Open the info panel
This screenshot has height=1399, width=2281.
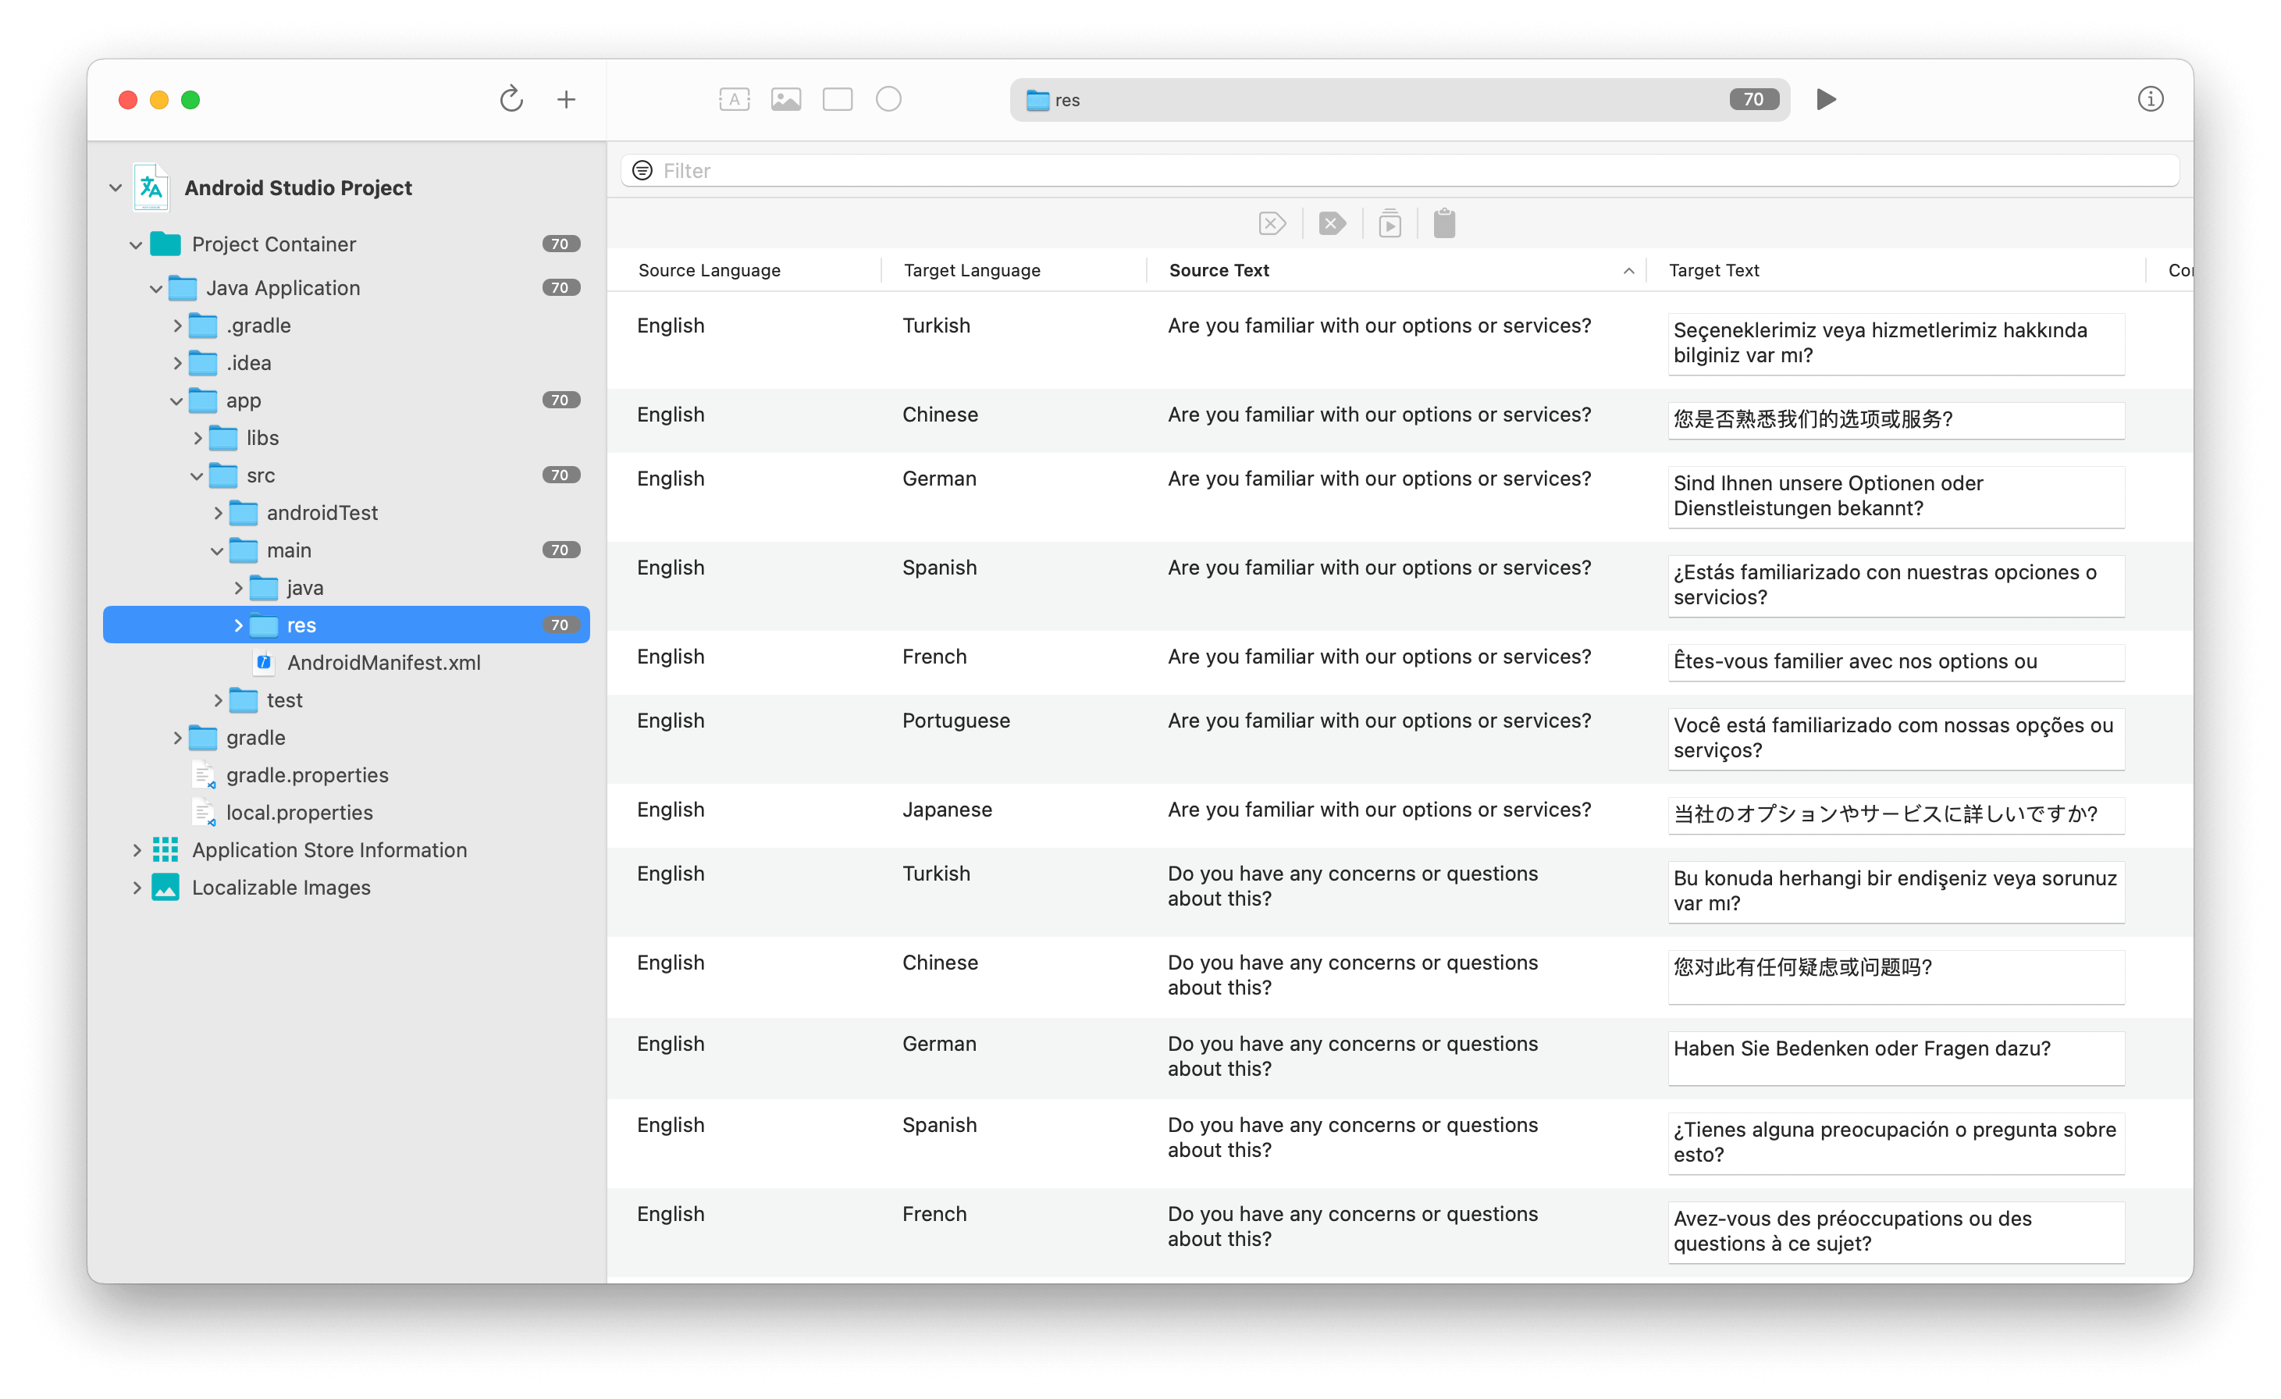[2151, 99]
